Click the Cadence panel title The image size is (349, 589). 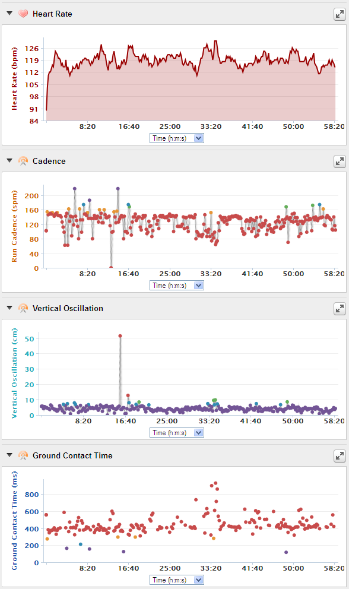coord(49,161)
